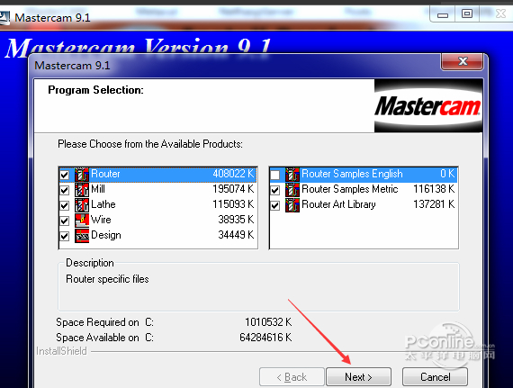This screenshot has width=513, height=388.
Task: Select the Design row label
Action: coord(106,235)
